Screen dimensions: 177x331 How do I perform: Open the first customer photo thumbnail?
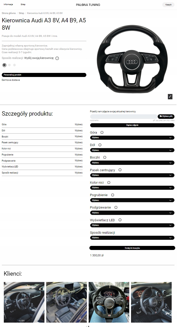click(24, 302)
